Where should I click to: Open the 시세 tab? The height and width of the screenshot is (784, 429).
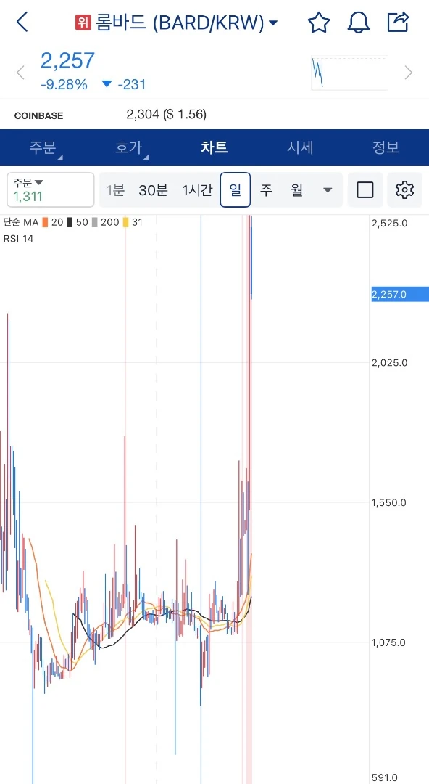[x=300, y=147]
